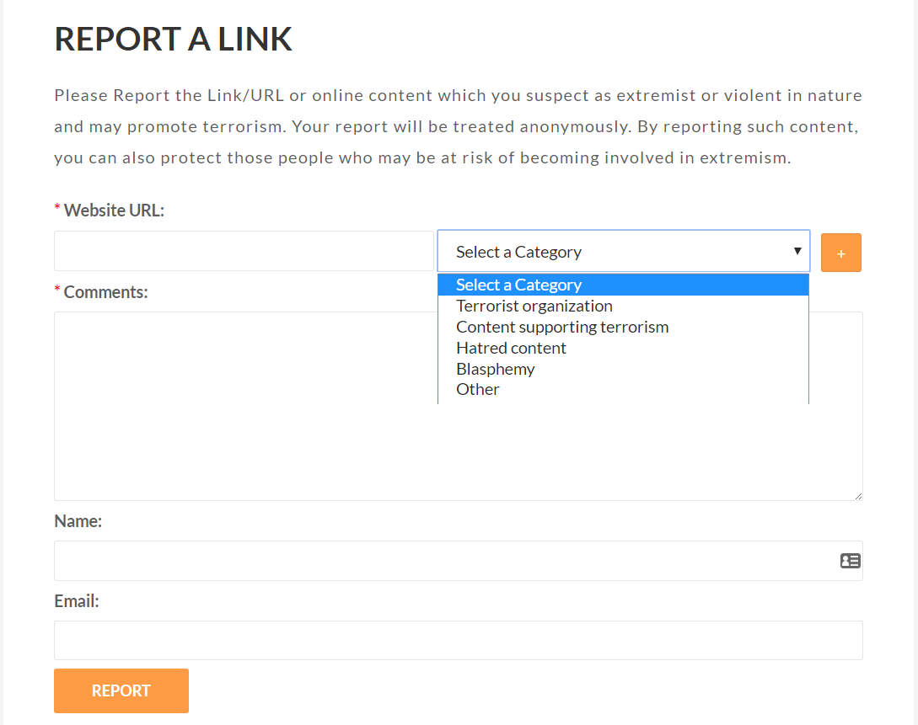Click inside the Website URL field
The image size is (918, 725).
pos(244,251)
